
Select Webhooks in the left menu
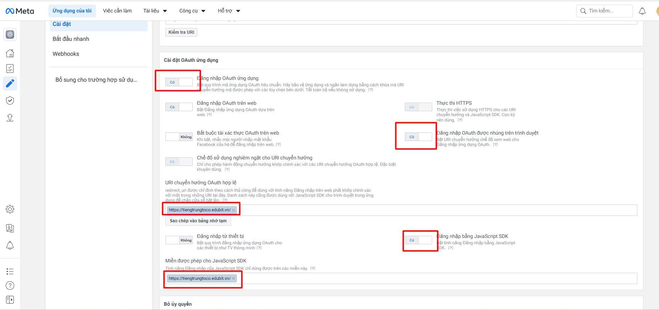[x=66, y=54]
